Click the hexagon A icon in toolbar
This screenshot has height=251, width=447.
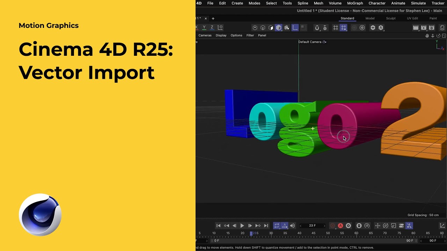click(x=381, y=28)
